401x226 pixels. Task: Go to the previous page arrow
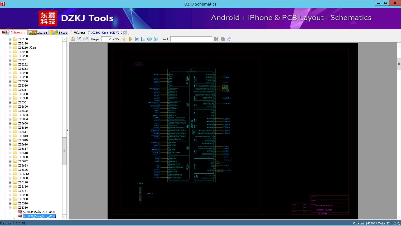124,39
